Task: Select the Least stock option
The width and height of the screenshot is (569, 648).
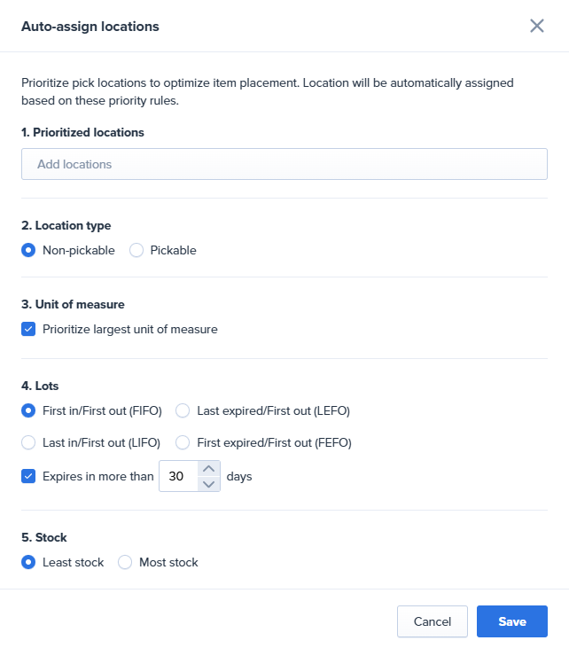Action: tap(28, 562)
